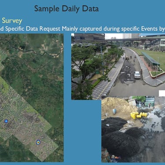
Task: Click the white car on the road photo
Action: point(137,75)
